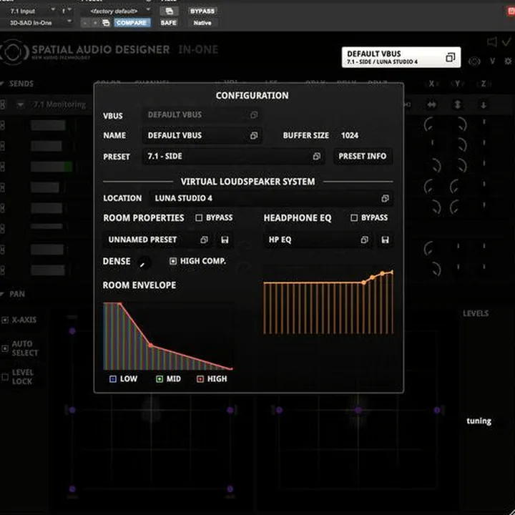Open the settings gear icon
515x515 pixels.
[x=508, y=62]
